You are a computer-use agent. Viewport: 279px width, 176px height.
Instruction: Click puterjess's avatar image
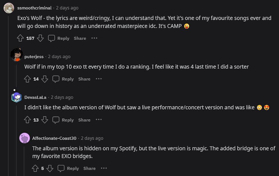[x=17, y=55]
